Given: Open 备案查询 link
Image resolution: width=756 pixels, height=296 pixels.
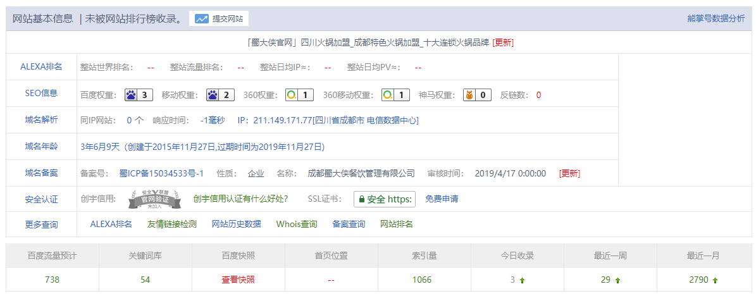Looking at the screenshot, I should (x=349, y=224).
